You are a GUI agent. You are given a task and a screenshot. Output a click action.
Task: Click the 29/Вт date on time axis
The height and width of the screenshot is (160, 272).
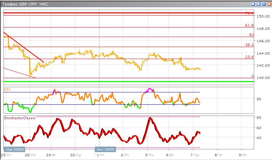[x=51, y=155]
